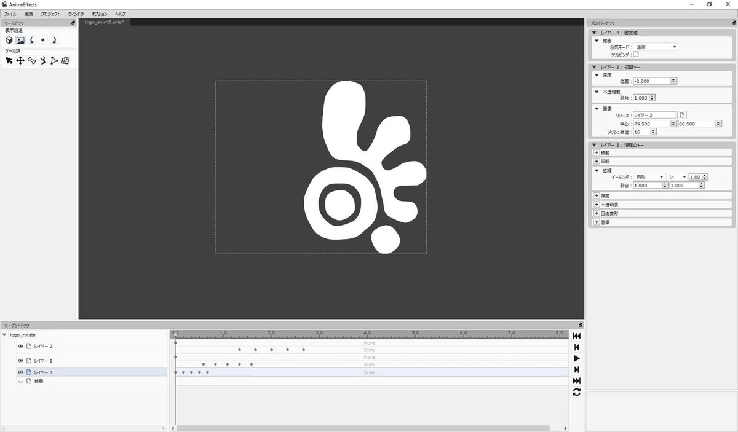
Task: Hide レイヤー 2 with its eye icon
Action: coord(20,347)
